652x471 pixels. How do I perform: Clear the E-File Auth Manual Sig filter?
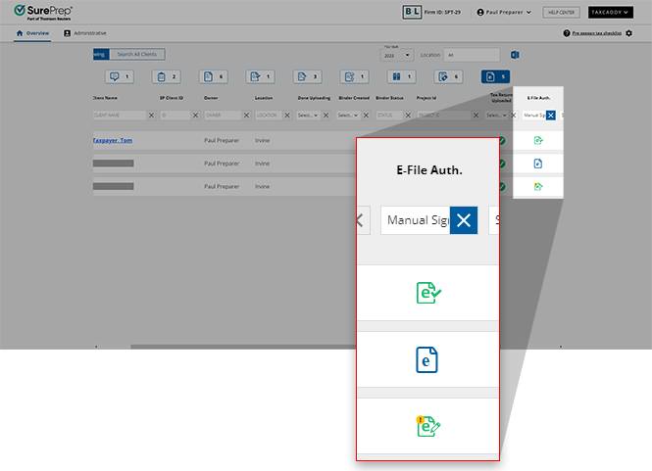click(551, 116)
